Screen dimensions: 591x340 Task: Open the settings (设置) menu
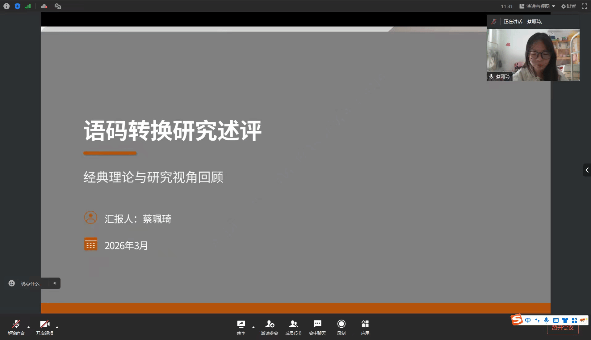coord(568,6)
